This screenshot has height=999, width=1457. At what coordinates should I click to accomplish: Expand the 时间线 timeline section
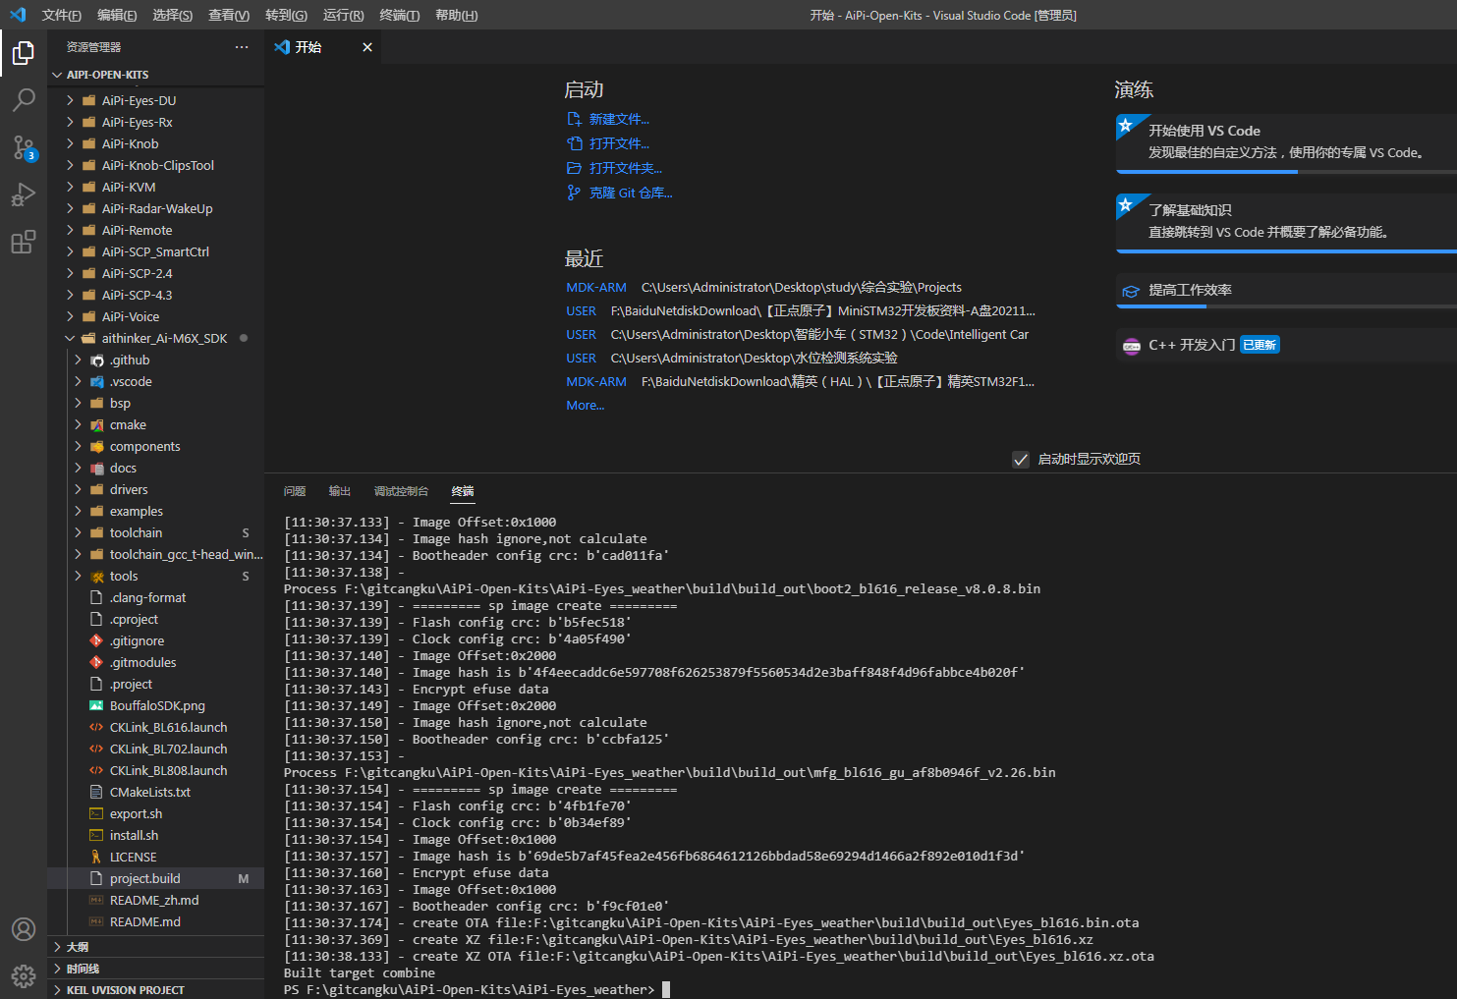click(57, 969)
